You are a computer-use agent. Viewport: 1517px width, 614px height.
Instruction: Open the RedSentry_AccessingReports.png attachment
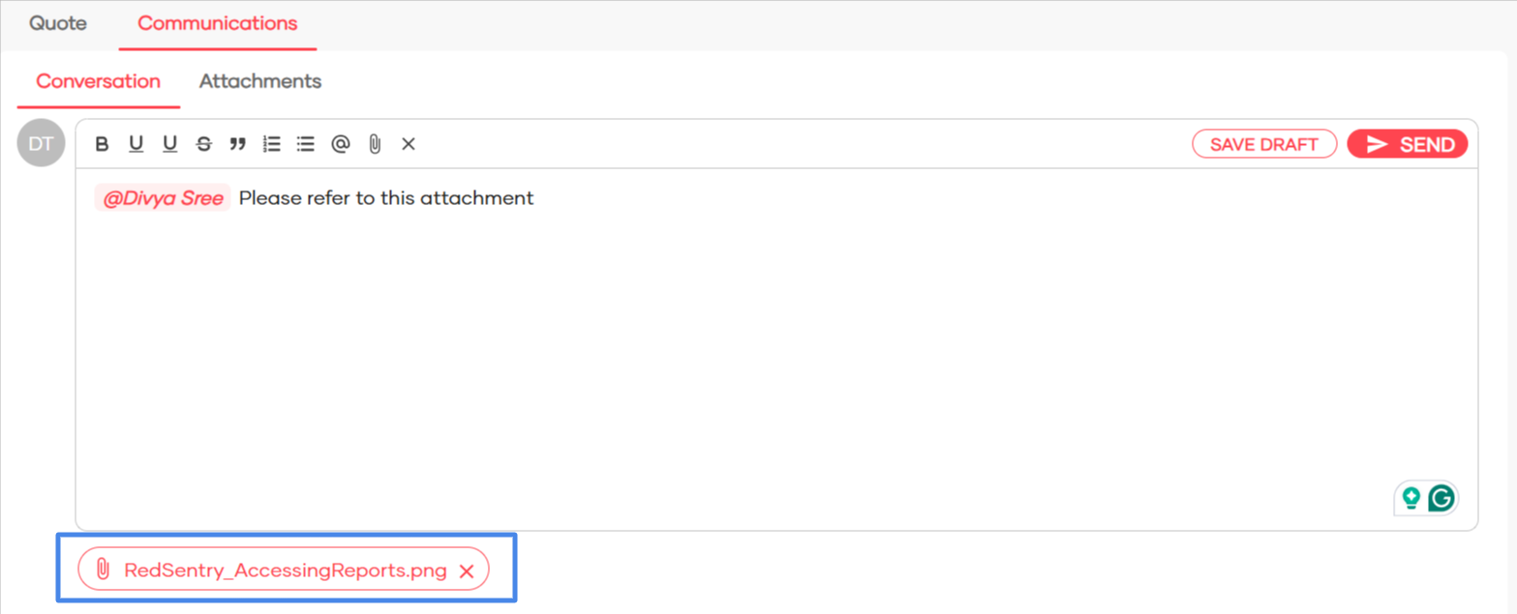click(x=285, y=570)
